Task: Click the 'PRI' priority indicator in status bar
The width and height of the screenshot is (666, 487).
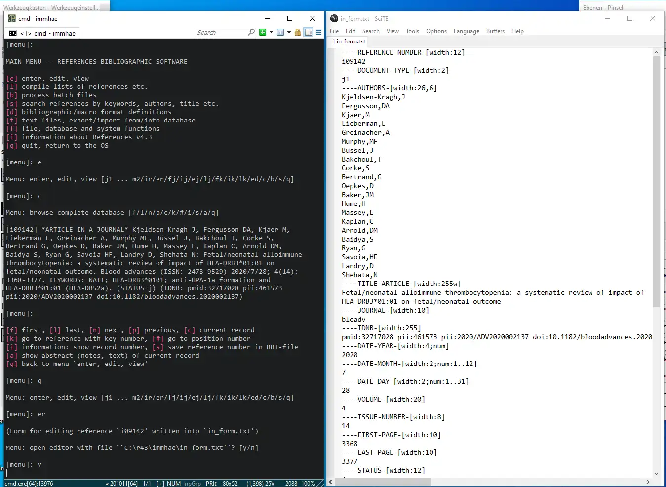Action: (211, 484)
